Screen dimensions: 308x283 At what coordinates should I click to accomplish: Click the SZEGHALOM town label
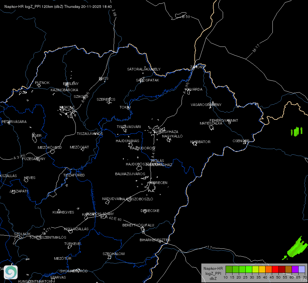click(114, 254)
